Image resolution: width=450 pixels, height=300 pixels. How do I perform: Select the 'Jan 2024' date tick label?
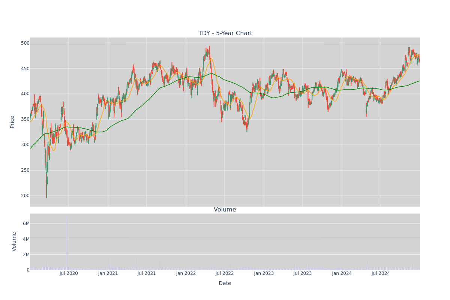click(x=342, y=273)
